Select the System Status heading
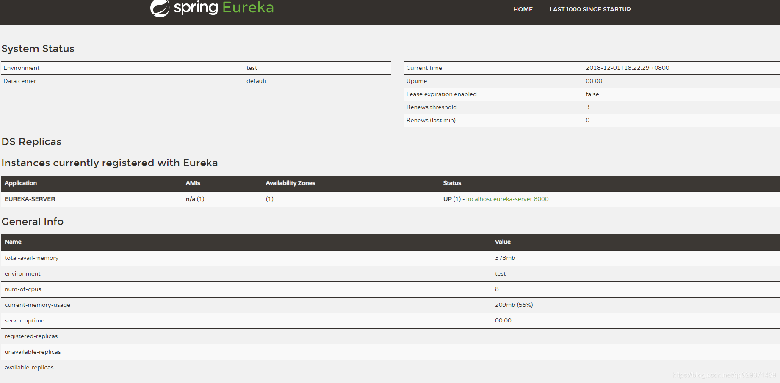 point(38,49)
